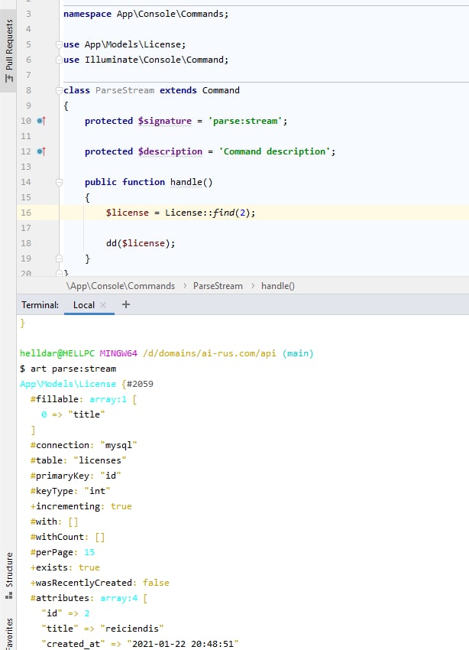The width and height of the screenshot is (469, 650).
Task: Click +wasRecentlyCreated: false line
Action: coord(100,583)
